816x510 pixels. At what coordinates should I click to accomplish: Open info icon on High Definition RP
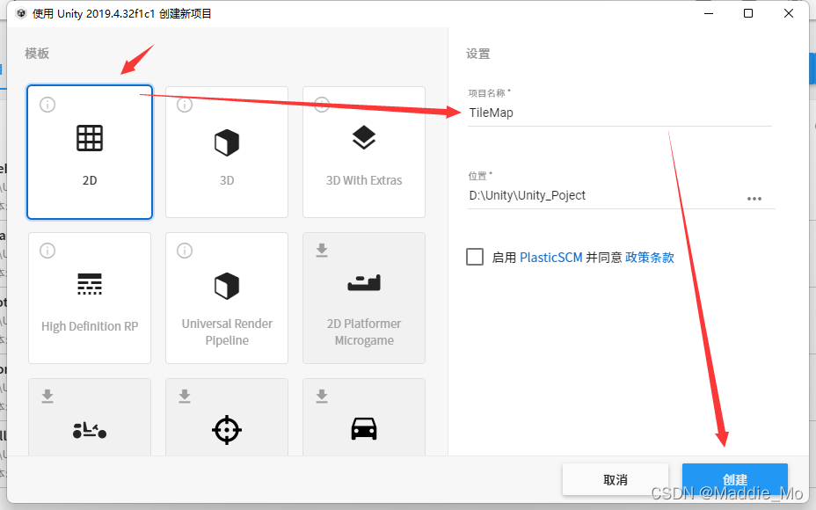[x=47, y=251]
